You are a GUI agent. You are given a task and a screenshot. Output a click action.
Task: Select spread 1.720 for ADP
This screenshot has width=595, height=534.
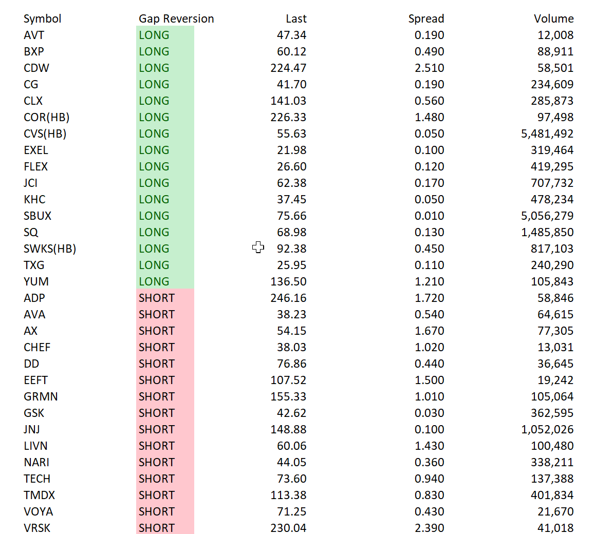(x=429, y=298)
